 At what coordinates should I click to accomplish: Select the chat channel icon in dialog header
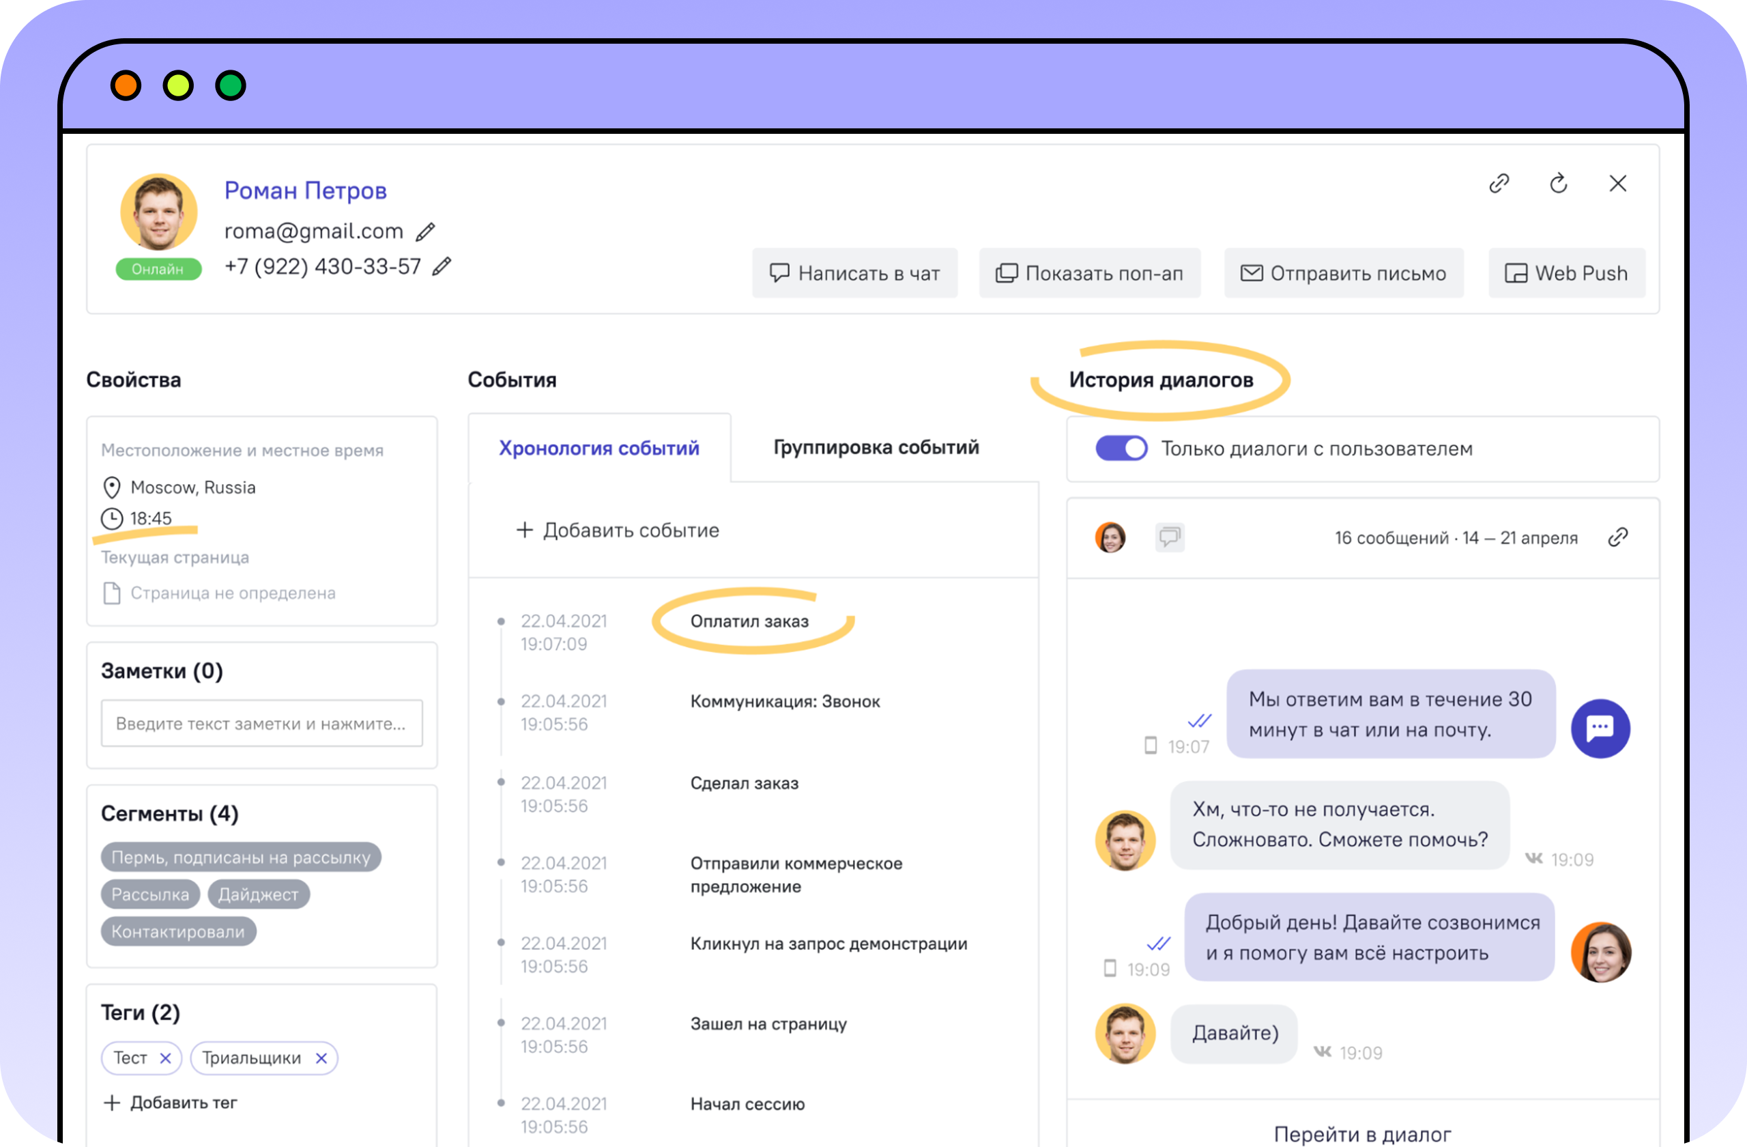pyautogui.click(x=1169, y=537)
